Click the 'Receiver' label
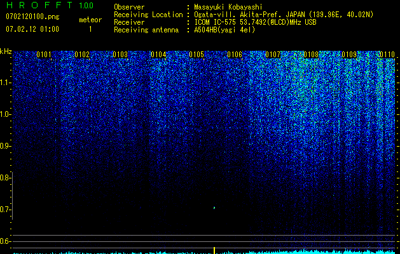The image size is (400, 254). pyautogui.click(x=129, y=22)
